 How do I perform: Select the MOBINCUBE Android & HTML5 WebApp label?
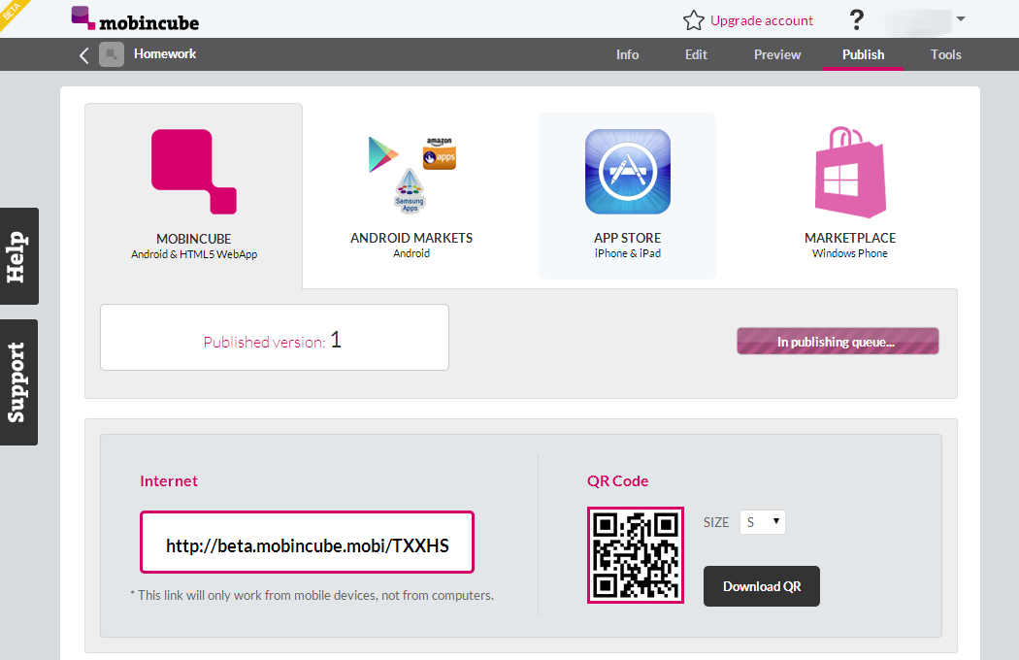[x=194, y=246]
